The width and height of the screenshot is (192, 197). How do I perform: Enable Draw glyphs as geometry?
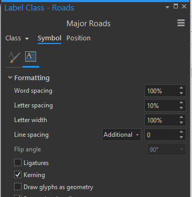click(x=18, y=187)
